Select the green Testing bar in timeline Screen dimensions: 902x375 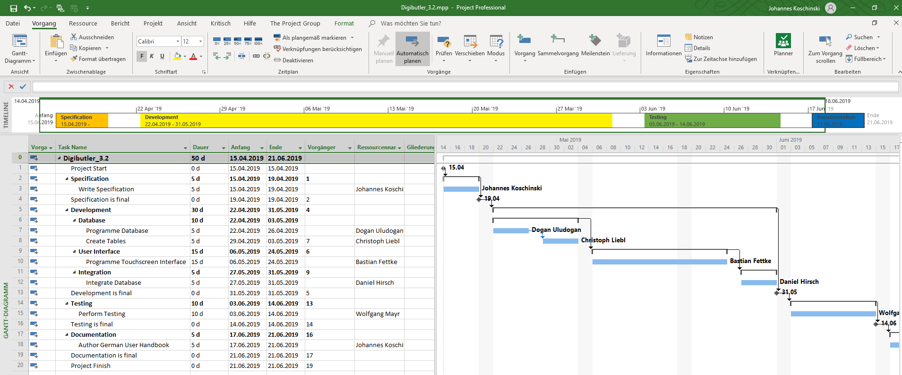point(712,120)
